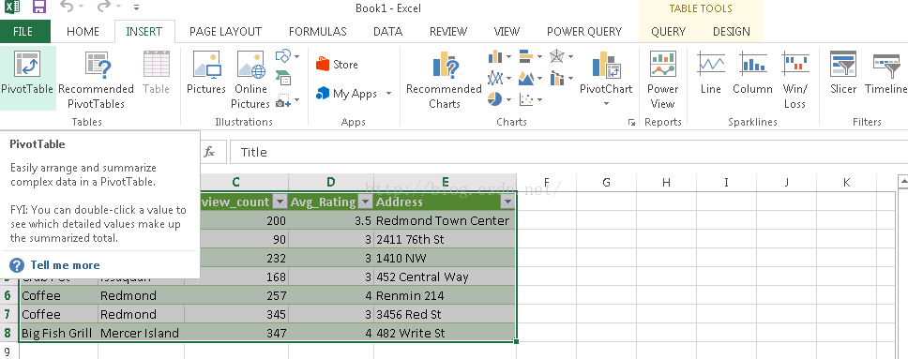Insert a Slicer filter
The image size is (908, 359).
(x=843, y=73)
